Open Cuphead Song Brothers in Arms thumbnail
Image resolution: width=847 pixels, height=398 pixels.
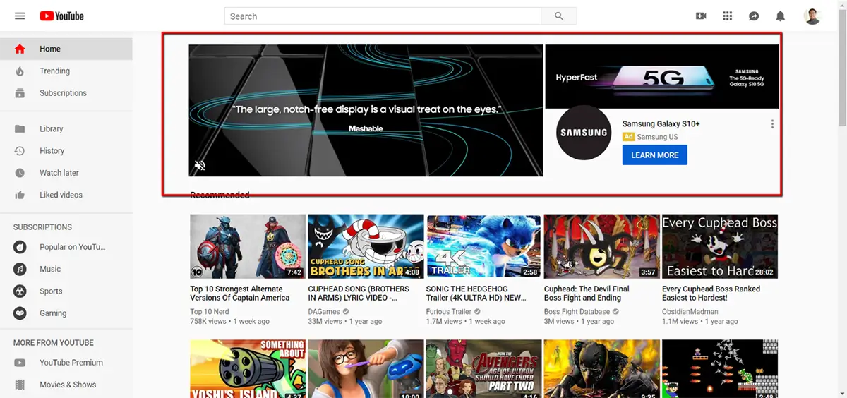(x=366, y=246)
